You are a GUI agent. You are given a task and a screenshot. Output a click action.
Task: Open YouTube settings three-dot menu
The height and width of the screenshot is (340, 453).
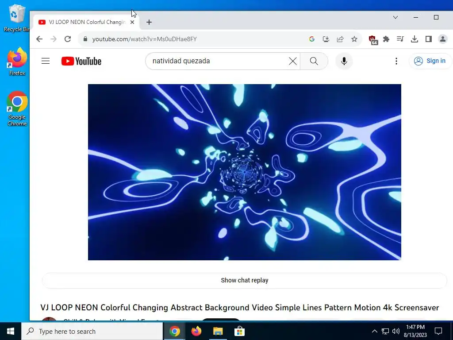[x=396, y=61]
